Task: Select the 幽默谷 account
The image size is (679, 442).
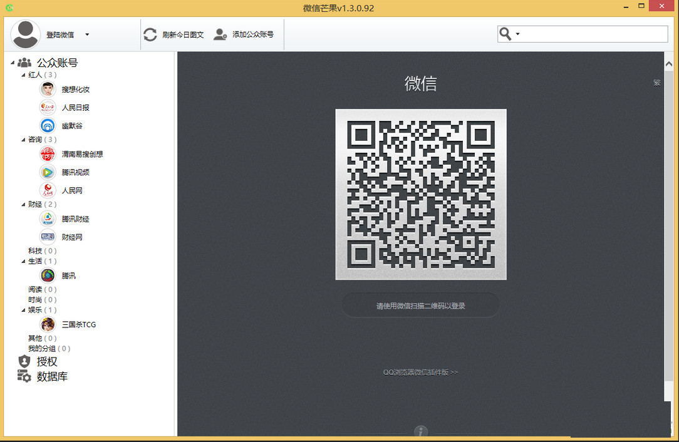Action: point(72,126)
